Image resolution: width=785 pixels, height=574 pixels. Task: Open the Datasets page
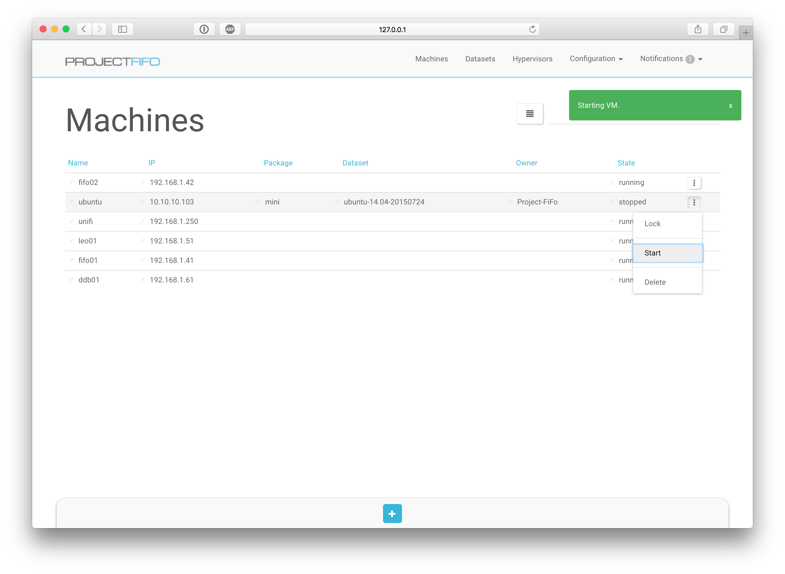click(x=480, y=59)
